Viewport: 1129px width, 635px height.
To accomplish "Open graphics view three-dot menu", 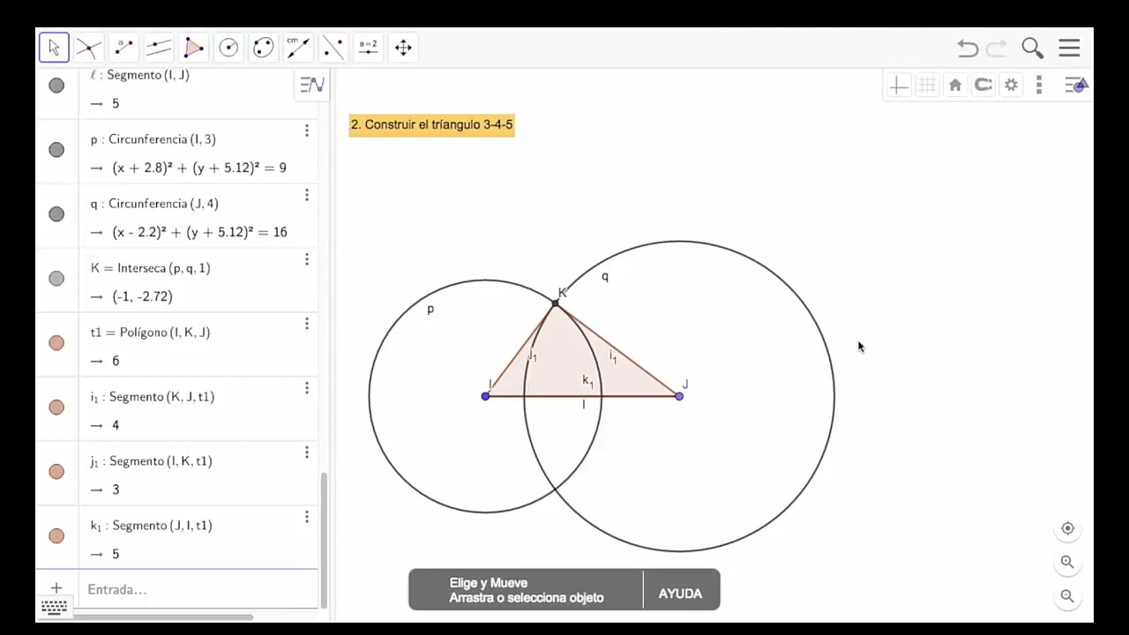I will pos(1039,86).
